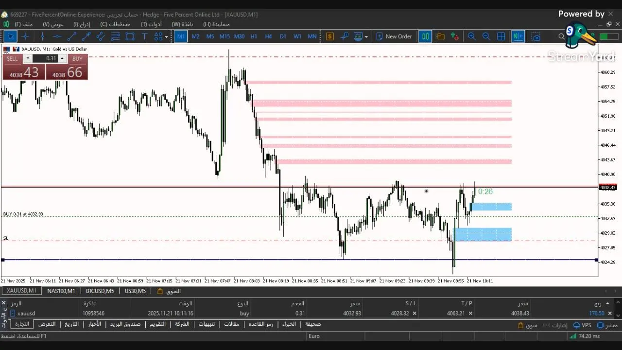
Task: Tile chart windows in grid
Action: 501,36
